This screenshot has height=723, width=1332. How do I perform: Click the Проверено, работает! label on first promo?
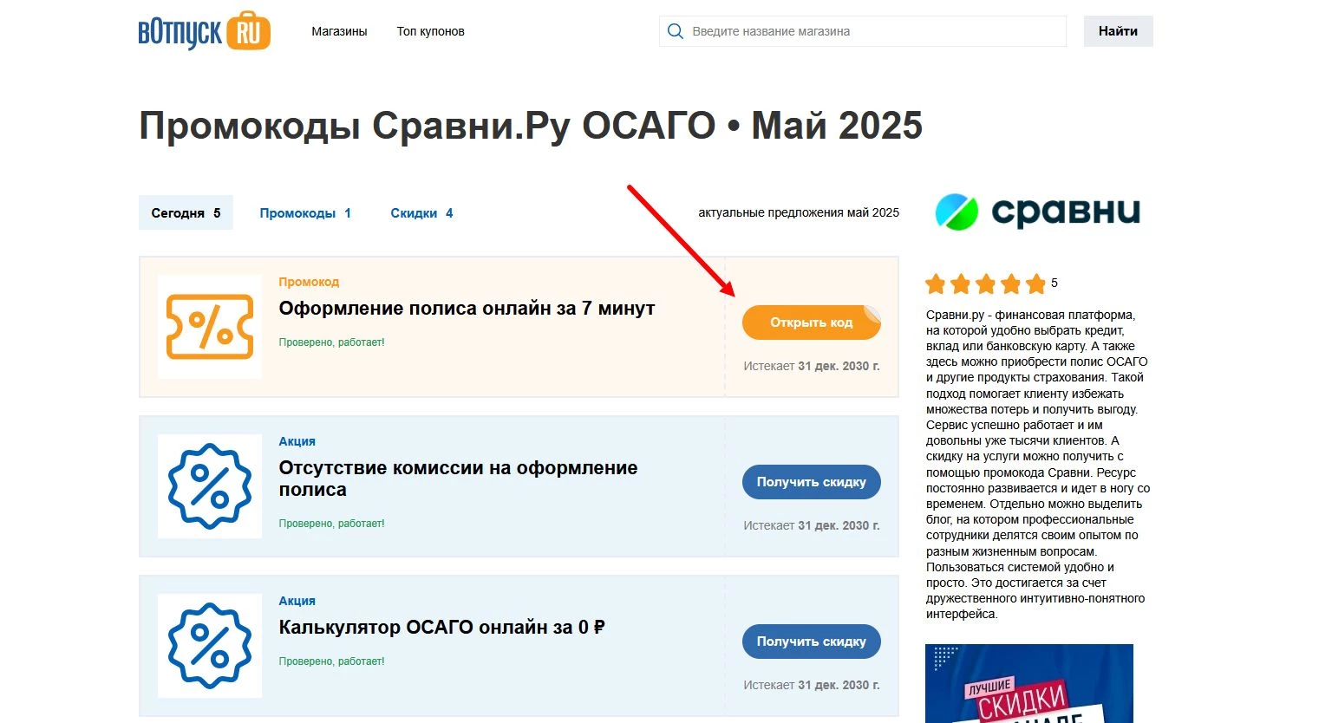pos(332,342)
